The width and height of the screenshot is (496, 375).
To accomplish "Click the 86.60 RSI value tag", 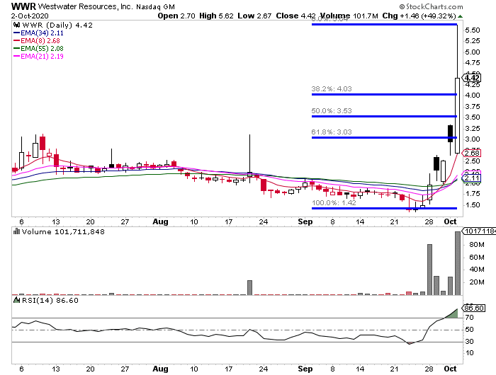I will point(473,308).
